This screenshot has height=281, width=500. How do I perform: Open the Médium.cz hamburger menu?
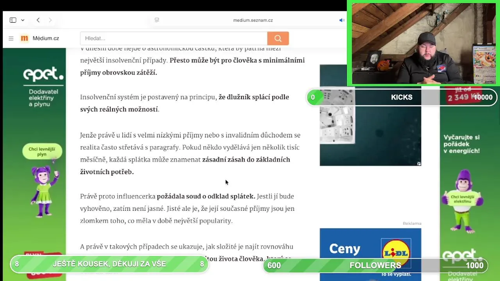(x=11, y=38)
